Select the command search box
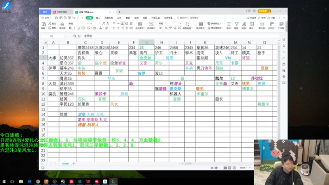This screenshot has width=329, height=185. click(x=188, y=18)
